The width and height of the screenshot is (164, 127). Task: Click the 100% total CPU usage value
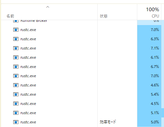click(x=152, y=10)
